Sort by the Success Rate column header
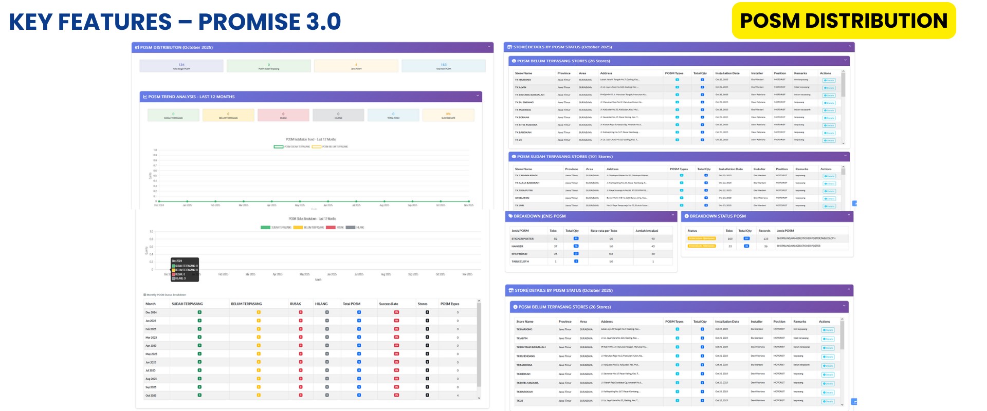 coord(389,304)
